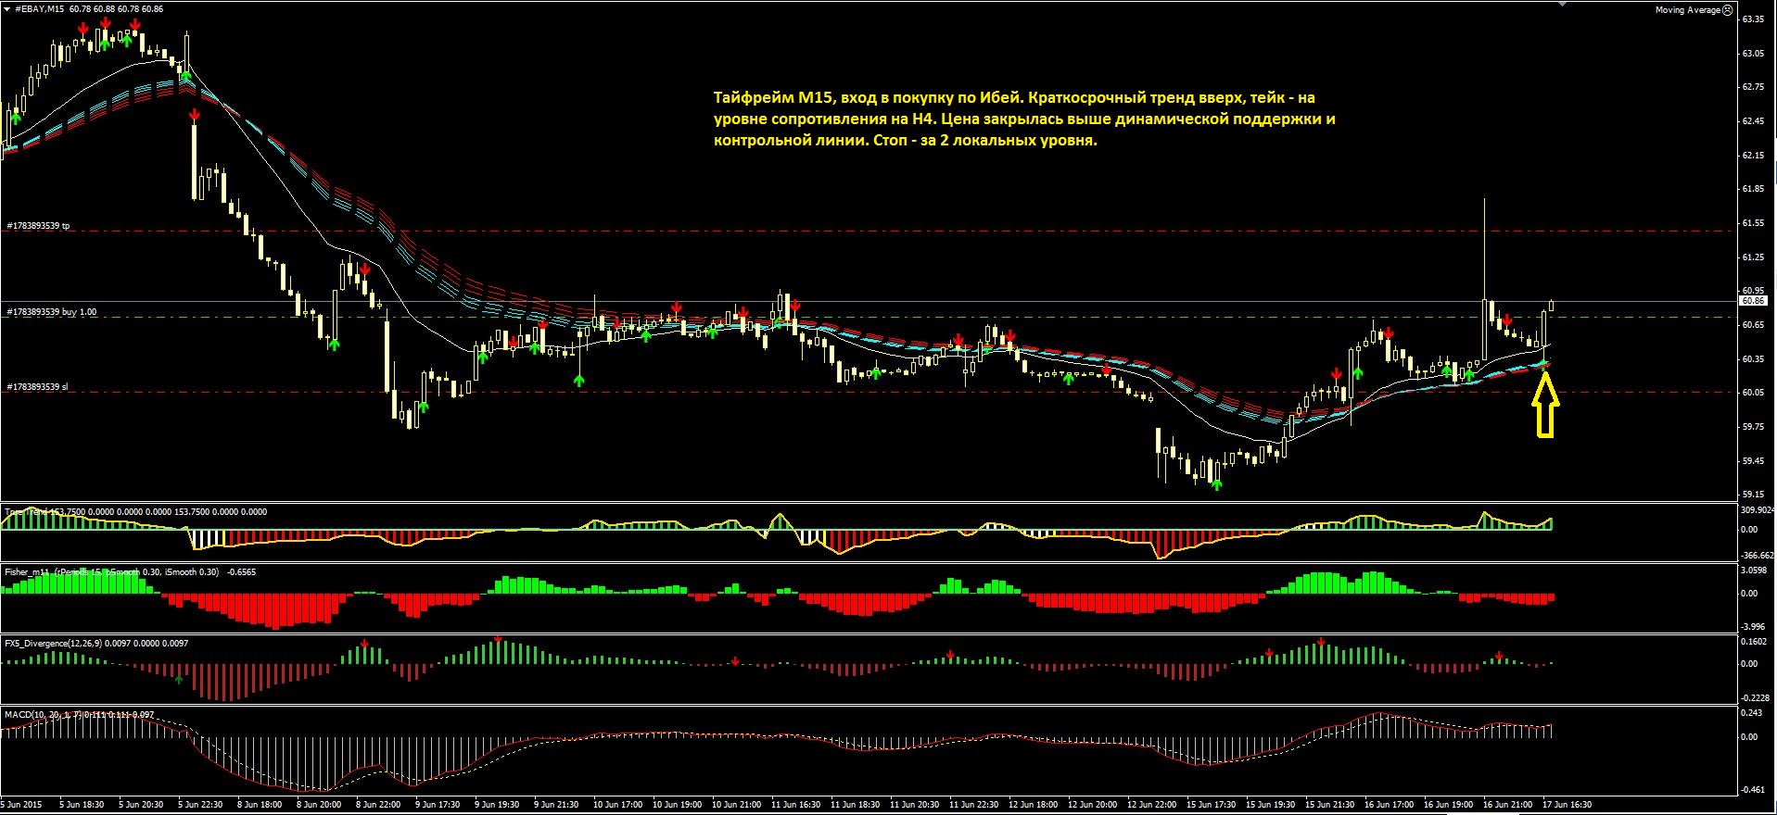Click the 61.55 price scale value
This screenshot has width=1777, height=815.
(1752, 223)
